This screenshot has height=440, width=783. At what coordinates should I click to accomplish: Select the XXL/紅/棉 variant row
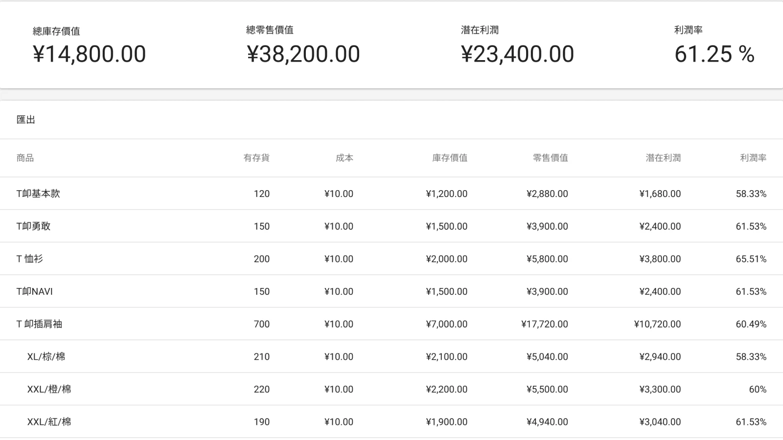tap(49, 422)
